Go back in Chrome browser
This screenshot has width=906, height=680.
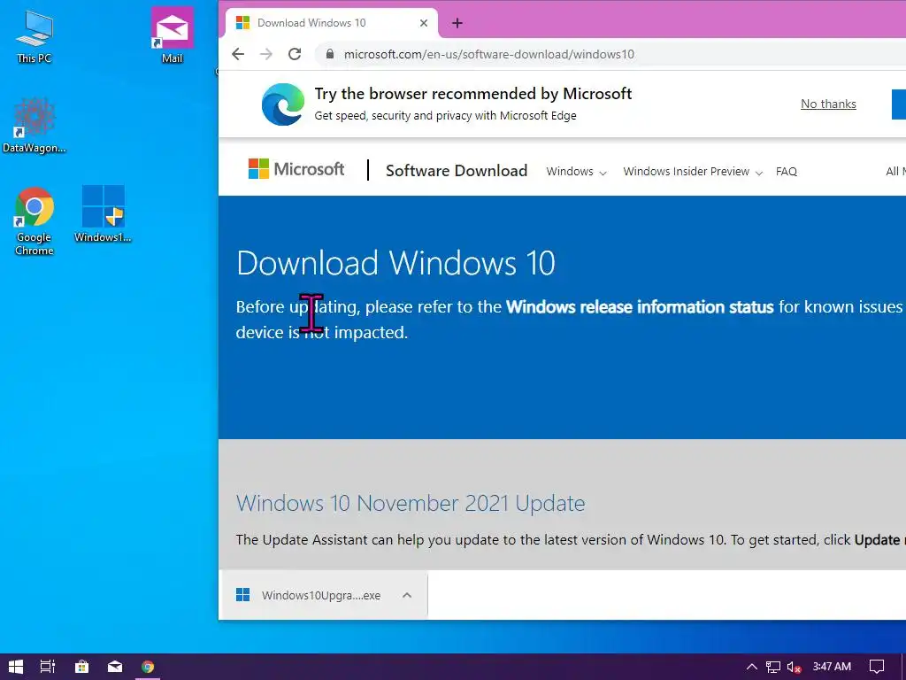[238, 54]
